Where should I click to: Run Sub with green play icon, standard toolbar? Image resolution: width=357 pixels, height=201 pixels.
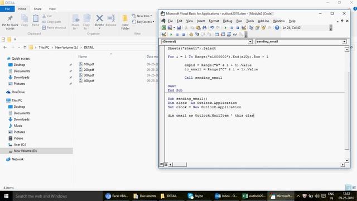pyautogui.click(x=225, y=27)
